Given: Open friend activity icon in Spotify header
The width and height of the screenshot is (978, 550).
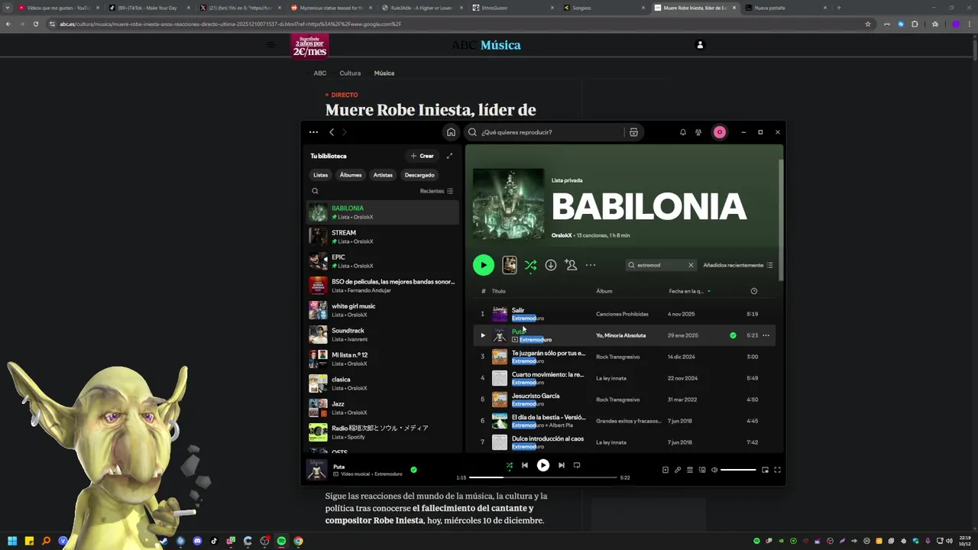Looking at the screenshot, I should coord(698,132).
